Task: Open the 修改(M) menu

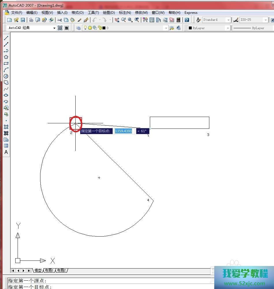Action: [141, 13]
